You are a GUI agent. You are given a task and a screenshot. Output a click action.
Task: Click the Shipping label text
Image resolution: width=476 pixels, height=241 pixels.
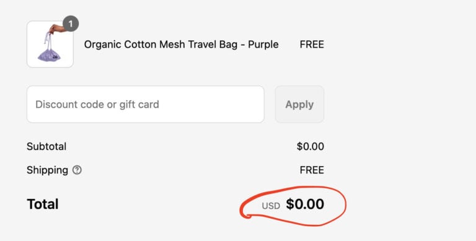47,170
